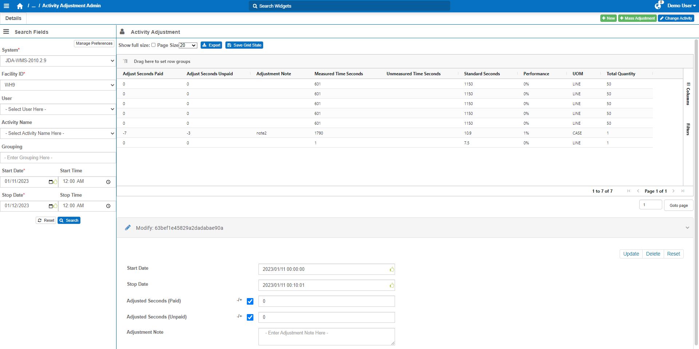Click the notifications icon near Demo User
Image resolution: width=699 pixels, height=349 pixels.
tap(658, 6)
